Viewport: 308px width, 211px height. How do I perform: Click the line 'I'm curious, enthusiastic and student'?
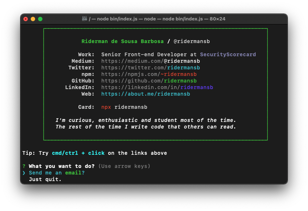click(x=146, y=120)
